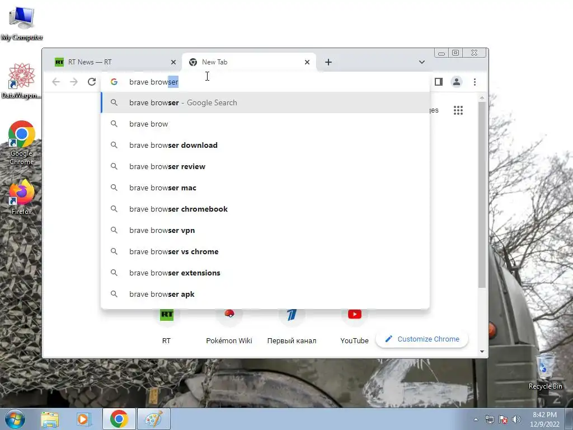Click the page vertical scrollbar thumb

tap(482, 194)
